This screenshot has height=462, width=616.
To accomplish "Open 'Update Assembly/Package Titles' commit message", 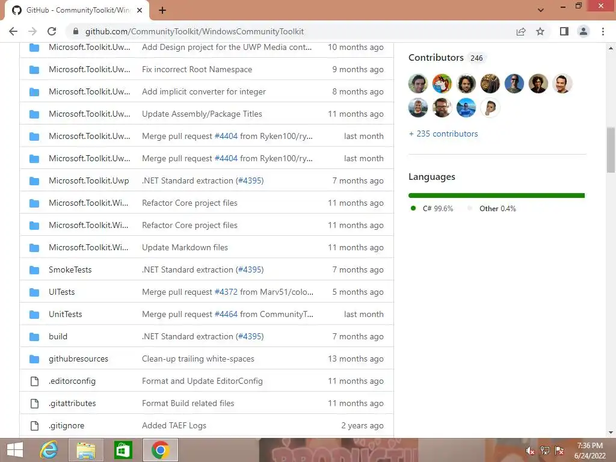I will tap(202, 114).
